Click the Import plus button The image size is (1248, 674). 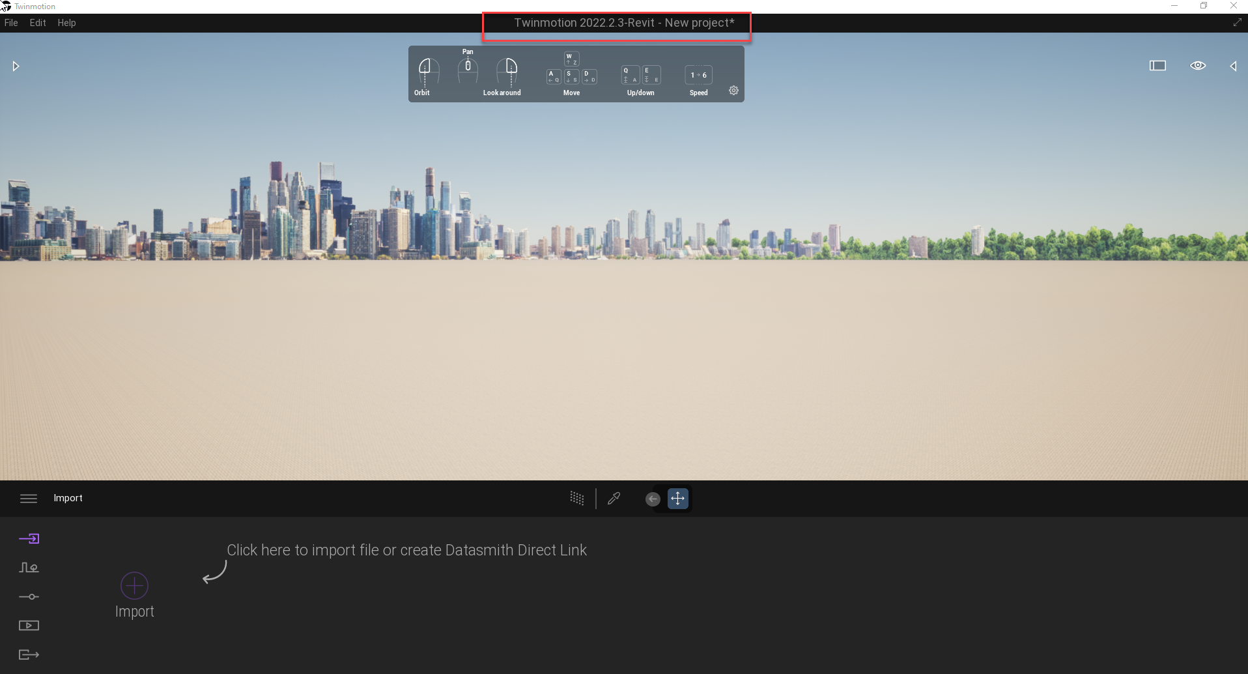134,586
